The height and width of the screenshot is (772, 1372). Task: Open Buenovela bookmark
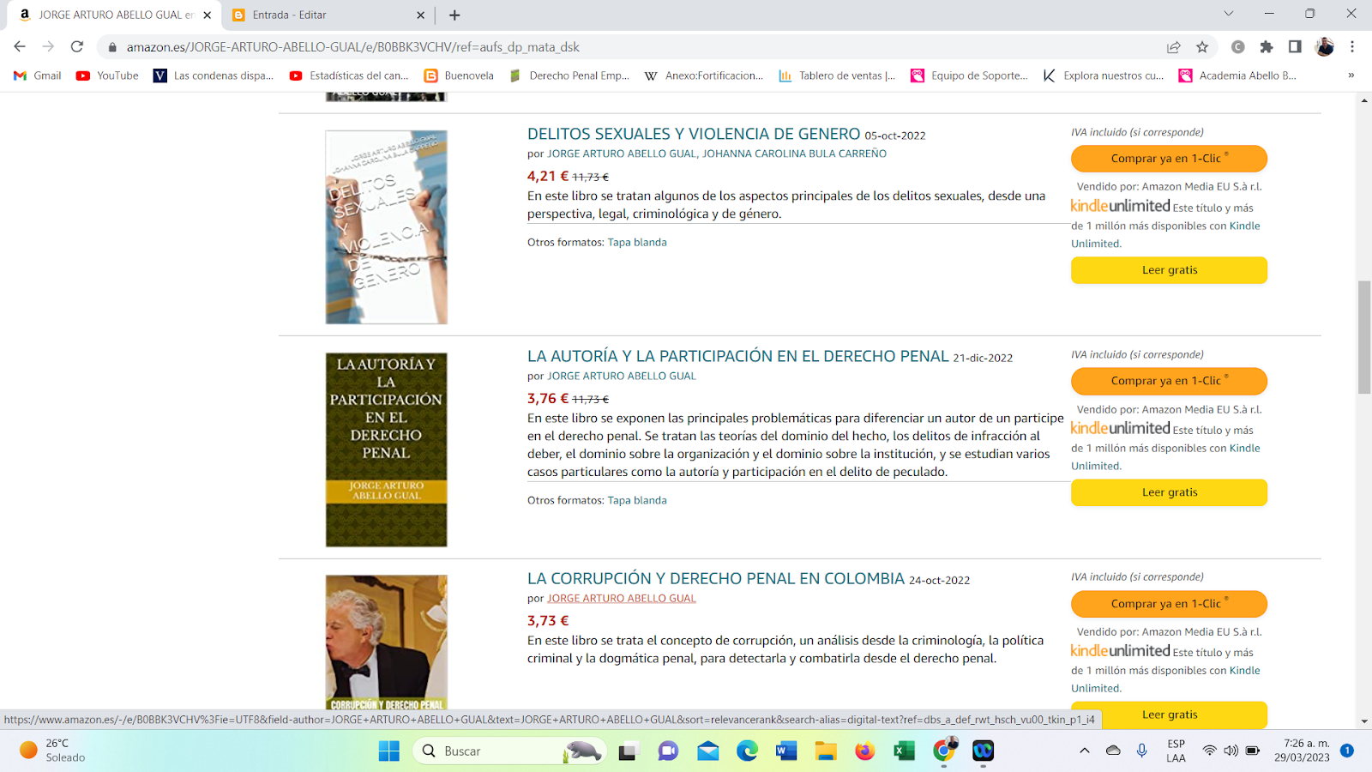459,75
